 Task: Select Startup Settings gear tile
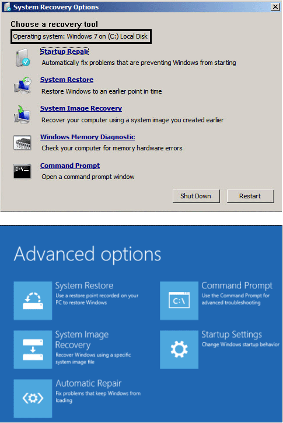point(179,349)
